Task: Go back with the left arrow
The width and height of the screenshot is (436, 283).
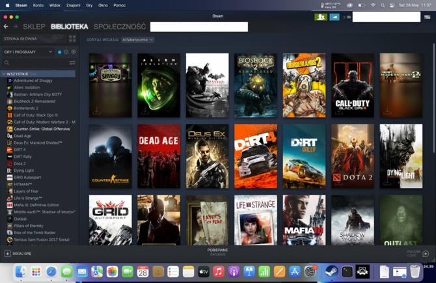Action: pos(6,27)
